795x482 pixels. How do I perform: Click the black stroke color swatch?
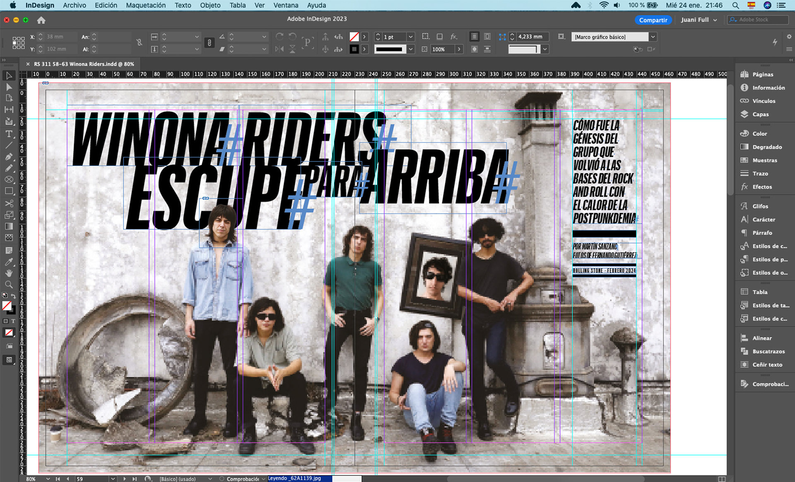click(354, 49)
